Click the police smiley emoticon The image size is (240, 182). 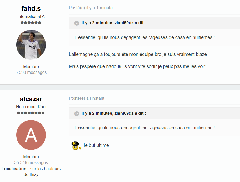(76, 146)
